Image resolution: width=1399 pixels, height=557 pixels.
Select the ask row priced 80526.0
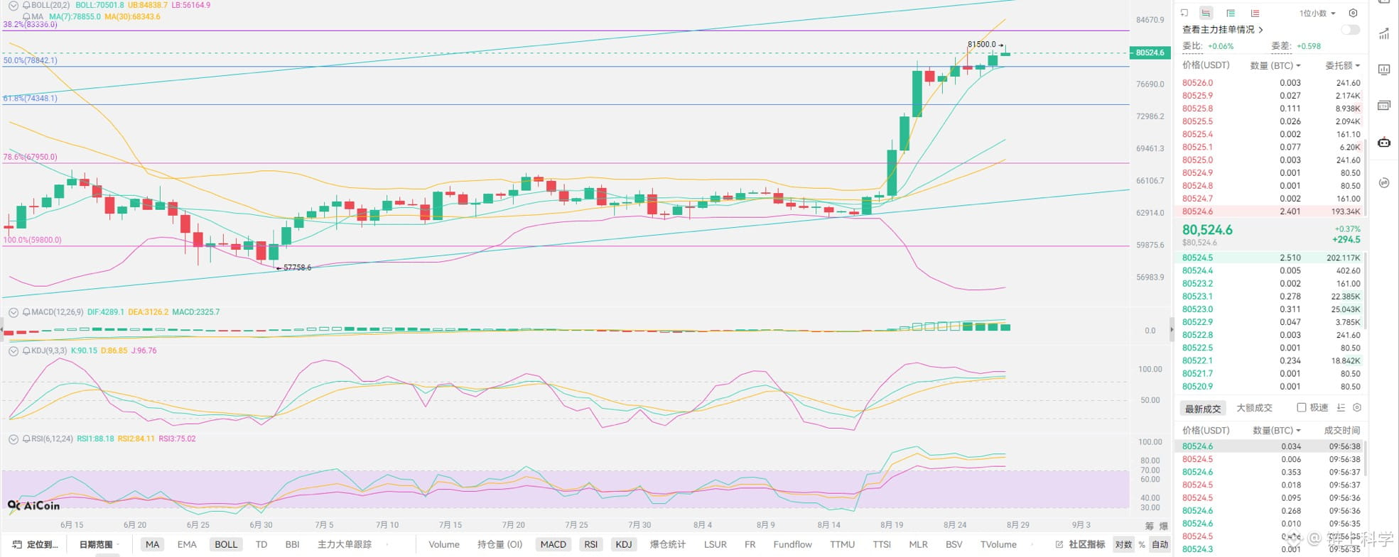pyautogui.click(x=1271, y=83)
